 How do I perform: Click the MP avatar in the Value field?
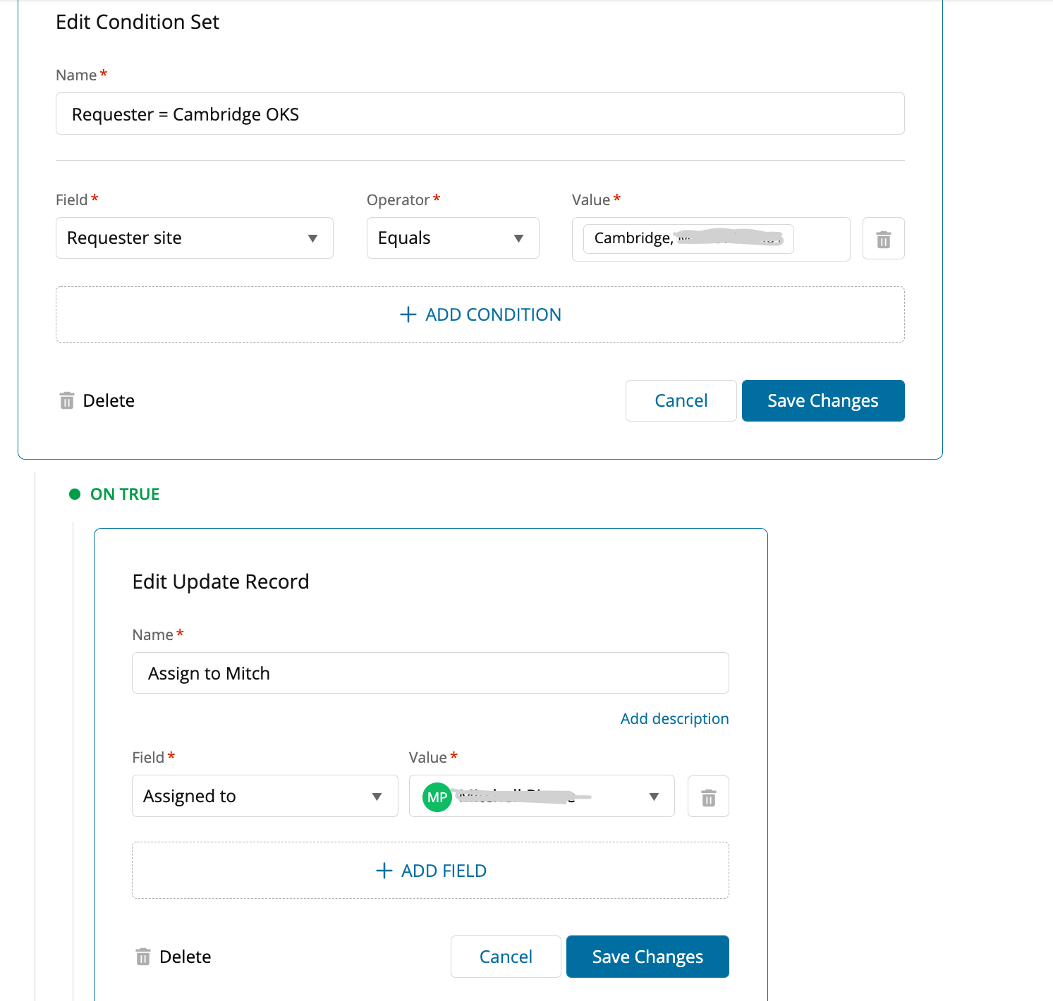pos(437,797)
